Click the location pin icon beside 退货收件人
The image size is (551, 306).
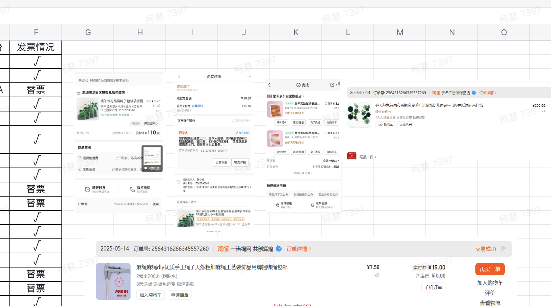[179, 182]
